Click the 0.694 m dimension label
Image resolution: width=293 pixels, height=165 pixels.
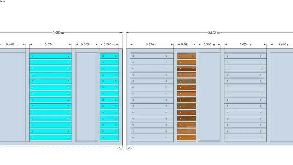click(152, 44)
